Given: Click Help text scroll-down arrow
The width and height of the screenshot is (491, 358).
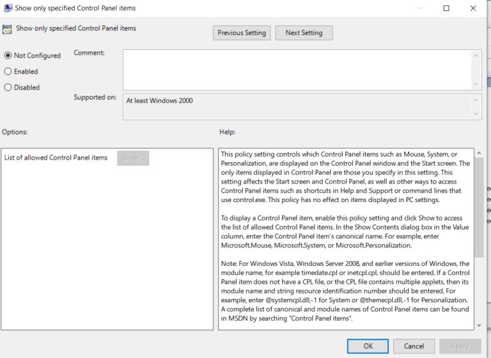Looking at the screenshot, I should (x=479, y=325).
